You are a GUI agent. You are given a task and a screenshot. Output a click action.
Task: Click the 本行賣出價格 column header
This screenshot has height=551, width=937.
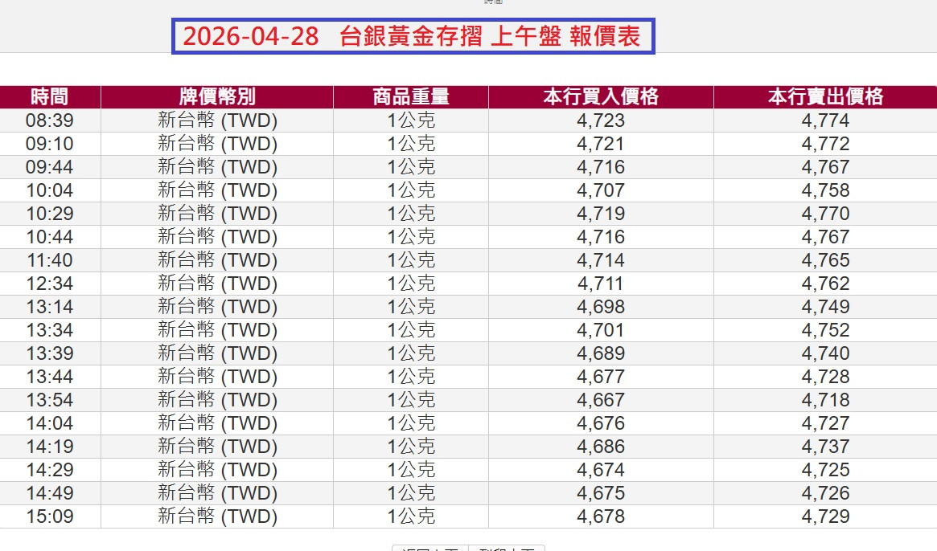(x=826, y=96)
